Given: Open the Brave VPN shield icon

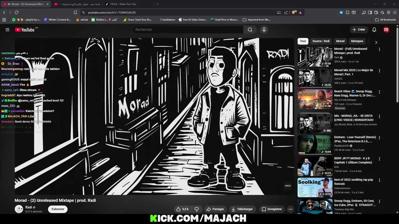Looking at the screenshot, I should pos(388,12).
